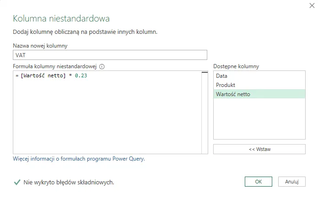Click the info icon beside the formula label
The width and height of the screenshot is (318, 199).
(102, 66)
